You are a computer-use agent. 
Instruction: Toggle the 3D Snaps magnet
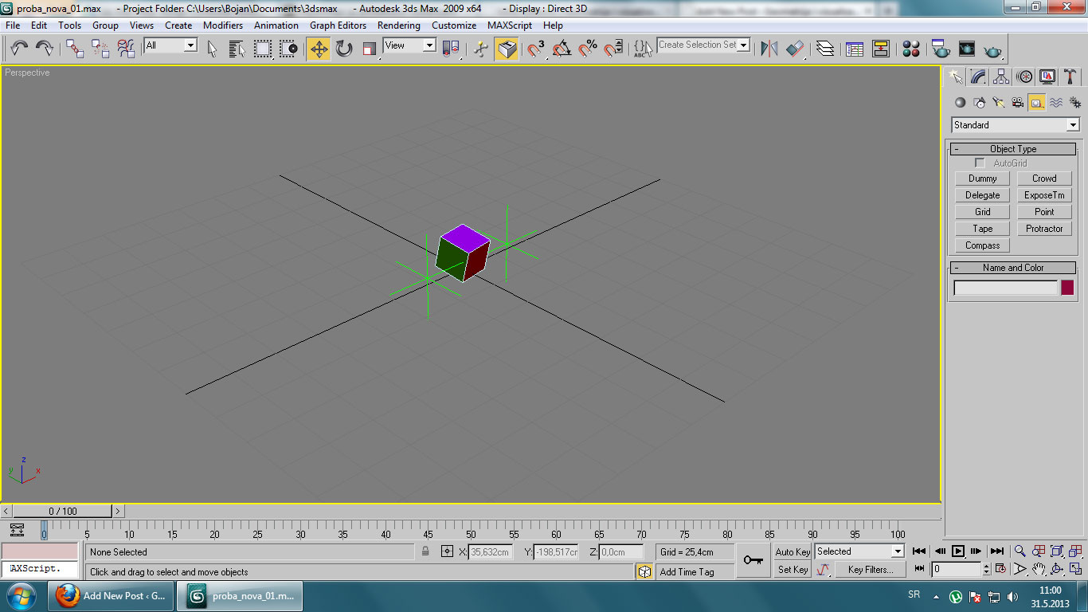[x=537, y=49]
